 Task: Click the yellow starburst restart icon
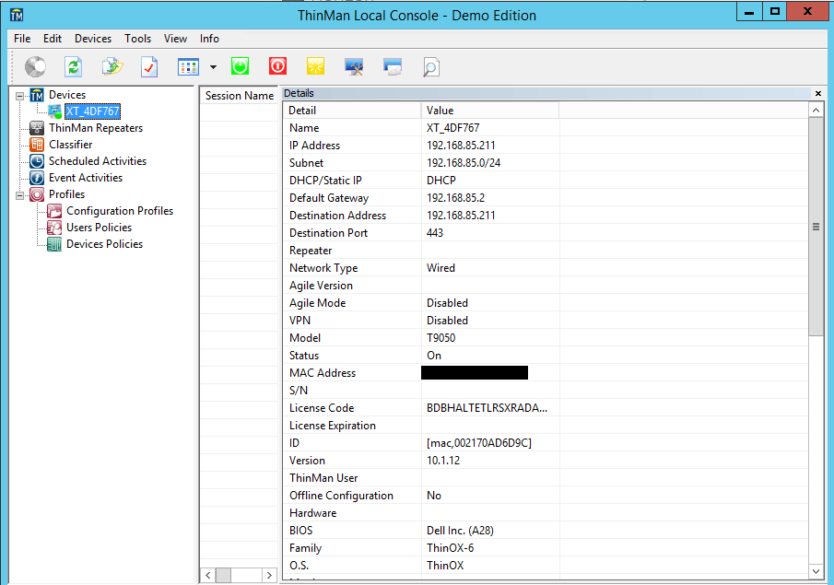(x=315, y=66)
